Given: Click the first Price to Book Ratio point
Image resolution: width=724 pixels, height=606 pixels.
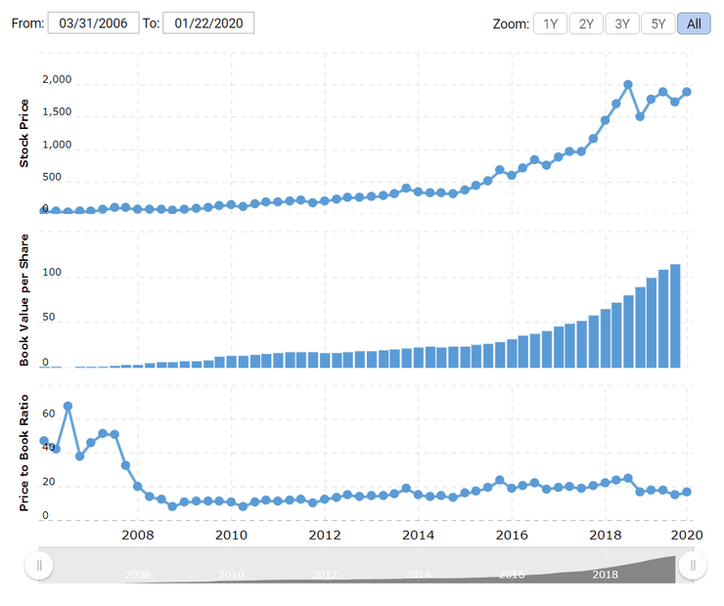Looking at the screenshot, I should click(44, 441).
